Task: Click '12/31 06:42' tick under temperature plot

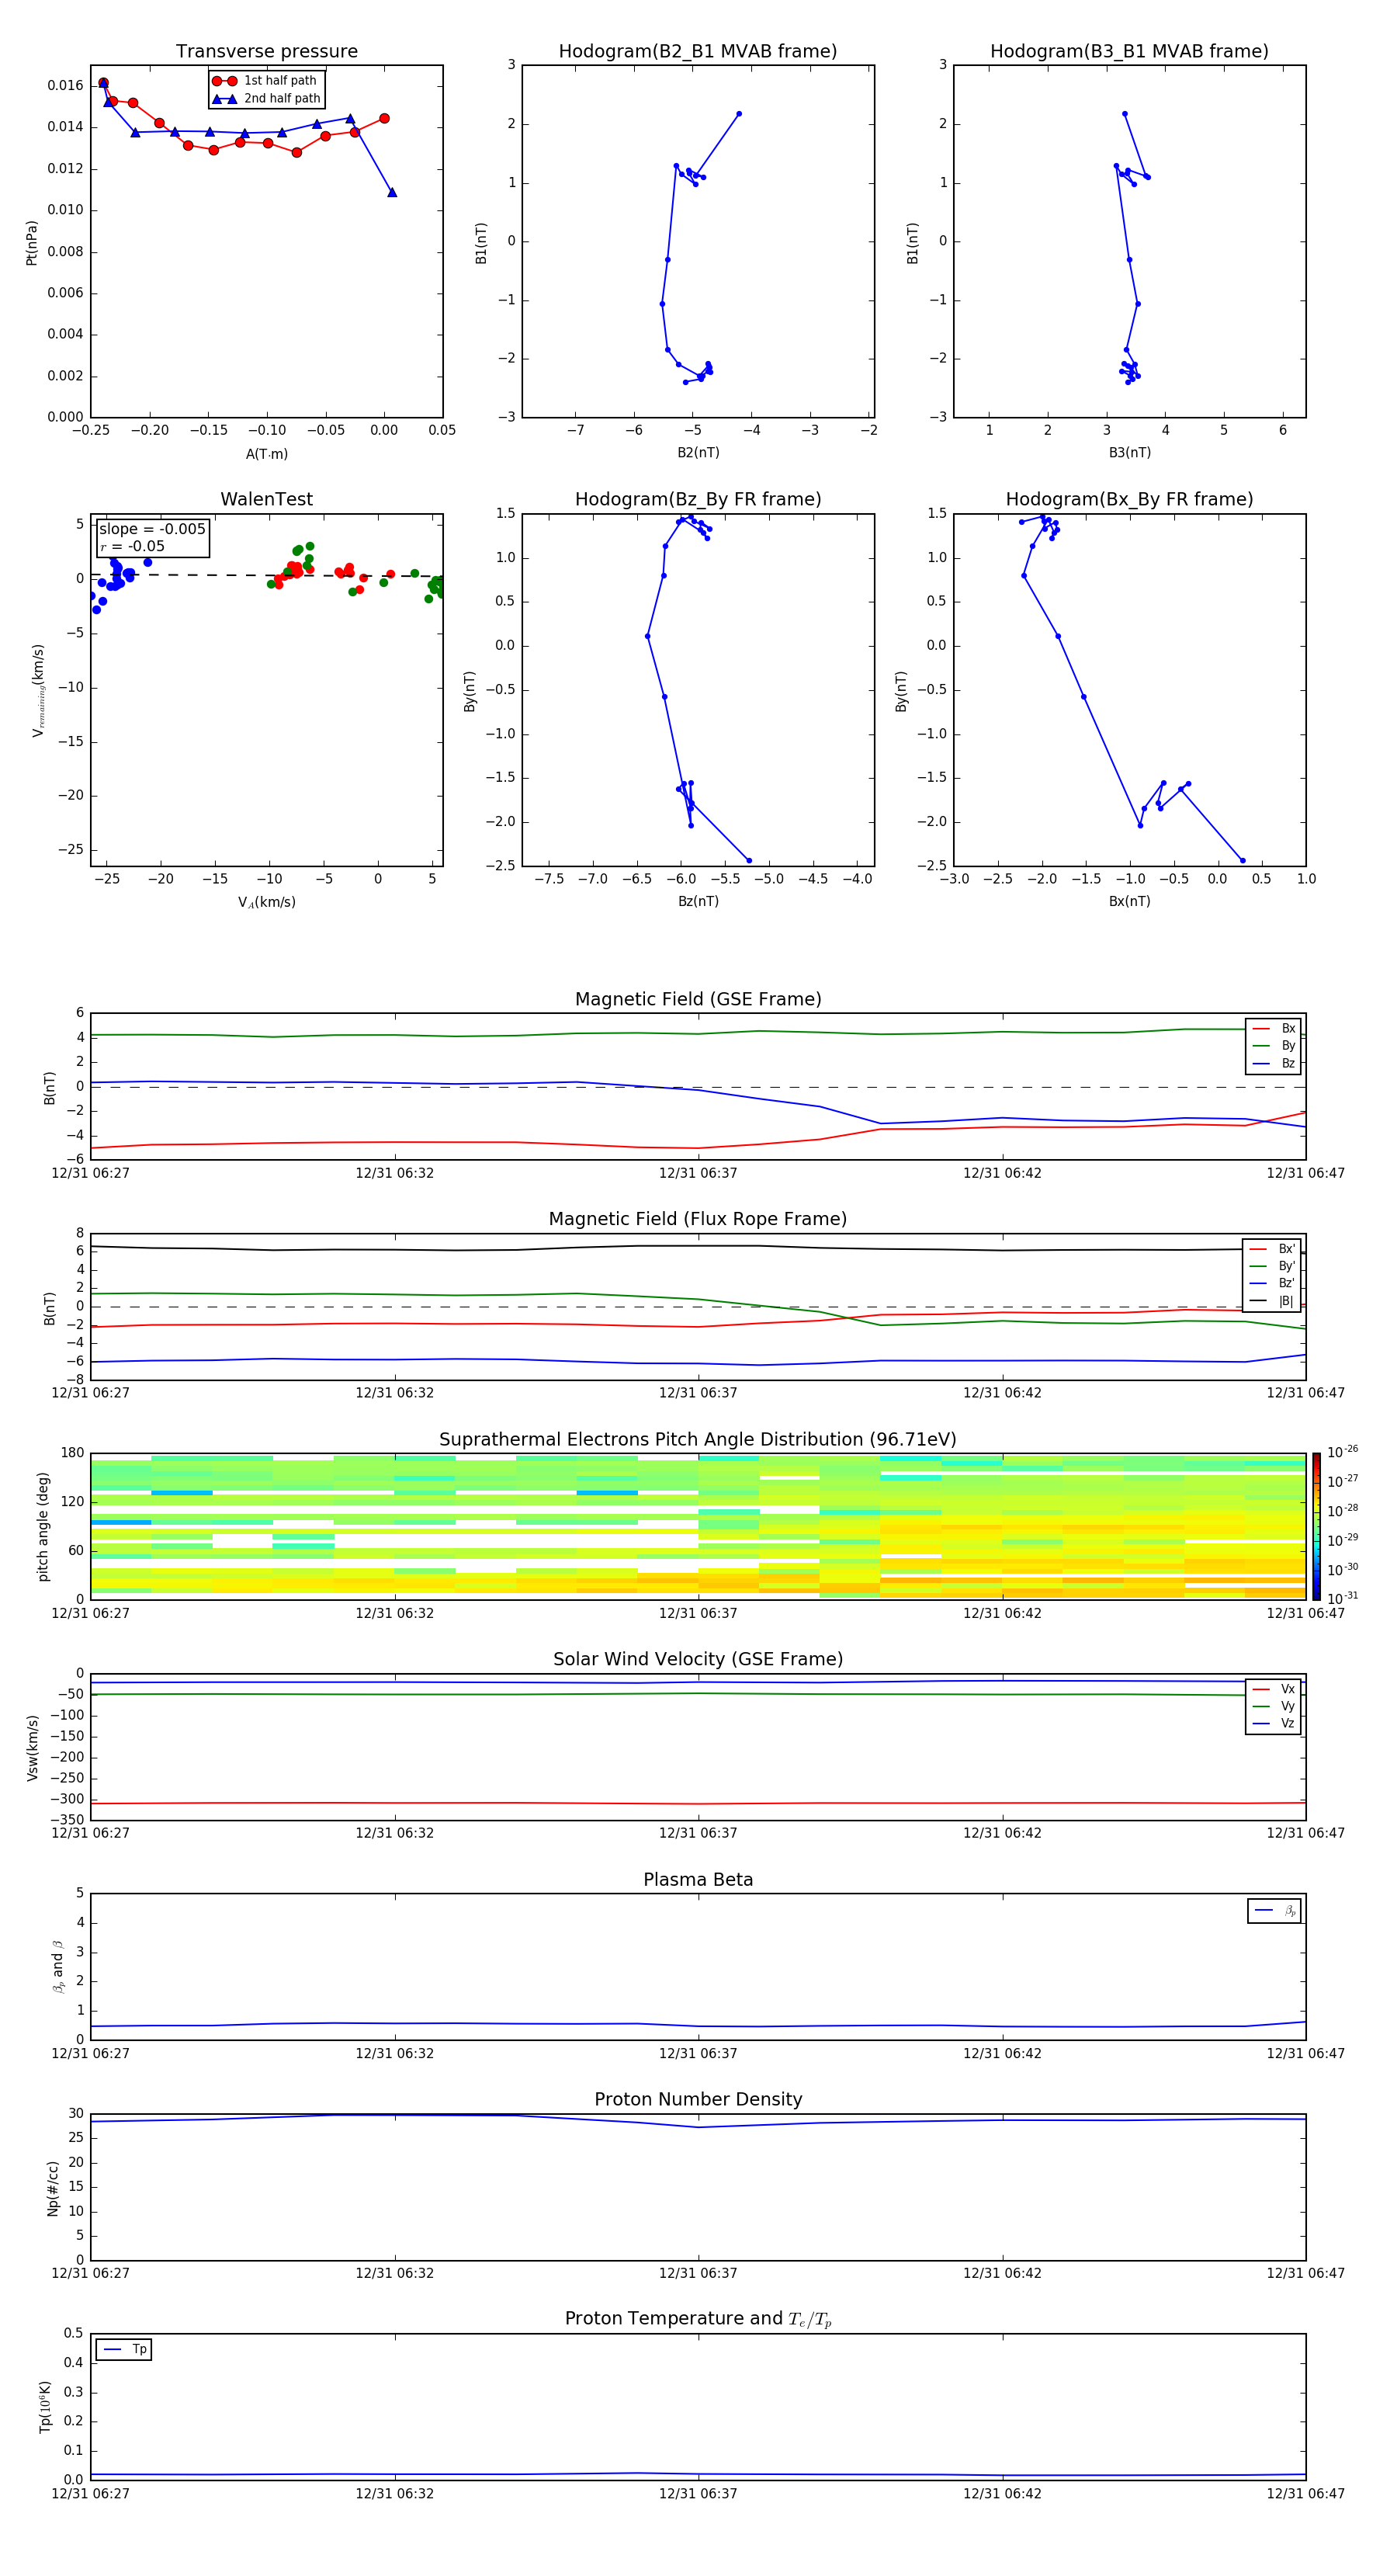Action: pyautogui.click(x=1002, y=2494)
